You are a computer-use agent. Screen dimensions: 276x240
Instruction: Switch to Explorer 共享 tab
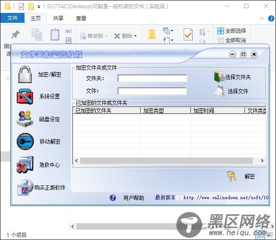[58, 18]
